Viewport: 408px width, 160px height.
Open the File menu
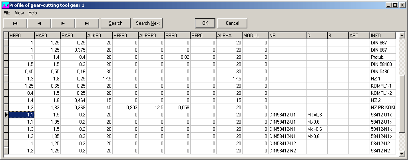pyautogui.click(x=7, y=13)
